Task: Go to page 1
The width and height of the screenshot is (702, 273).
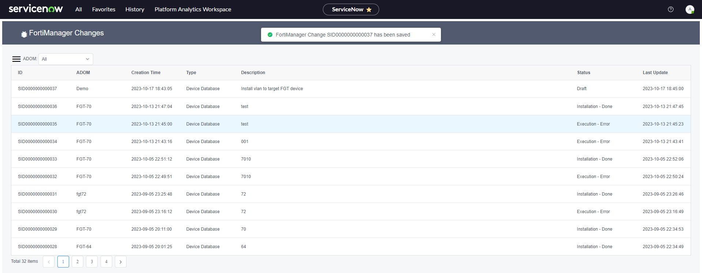Action: tap(63, 262)
